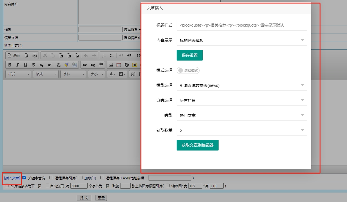Click the underline icon
Viewport: 347px width, 202px height.
click(26, 65)
